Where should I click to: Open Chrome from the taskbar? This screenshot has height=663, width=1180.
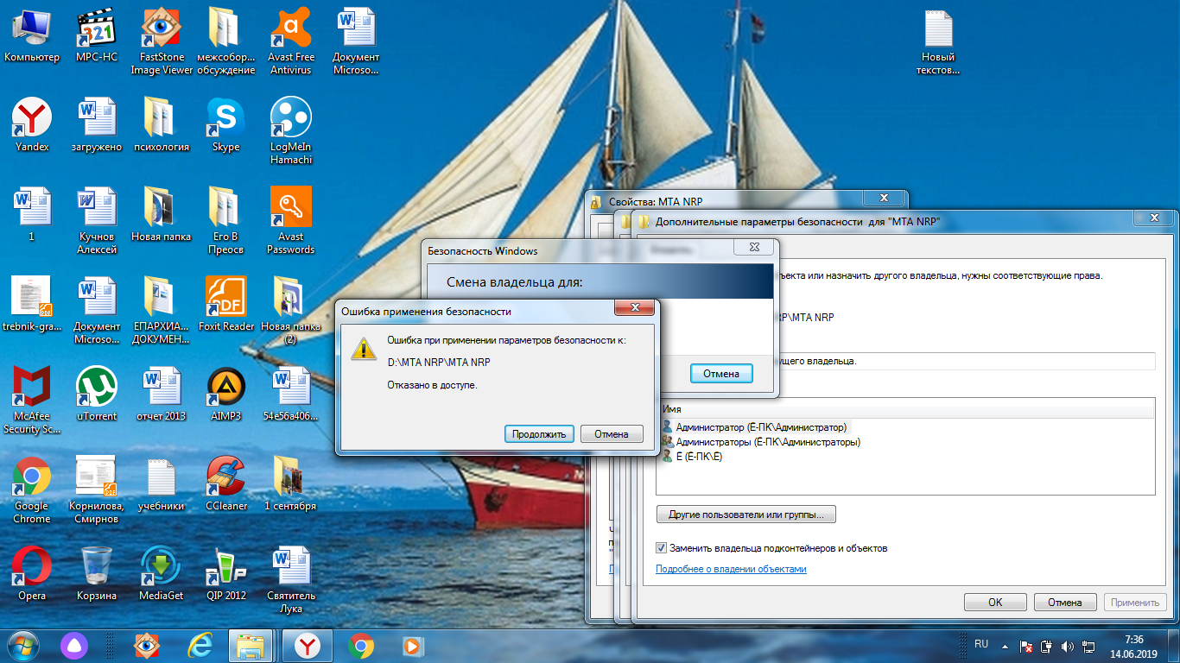tap(361, 646)
